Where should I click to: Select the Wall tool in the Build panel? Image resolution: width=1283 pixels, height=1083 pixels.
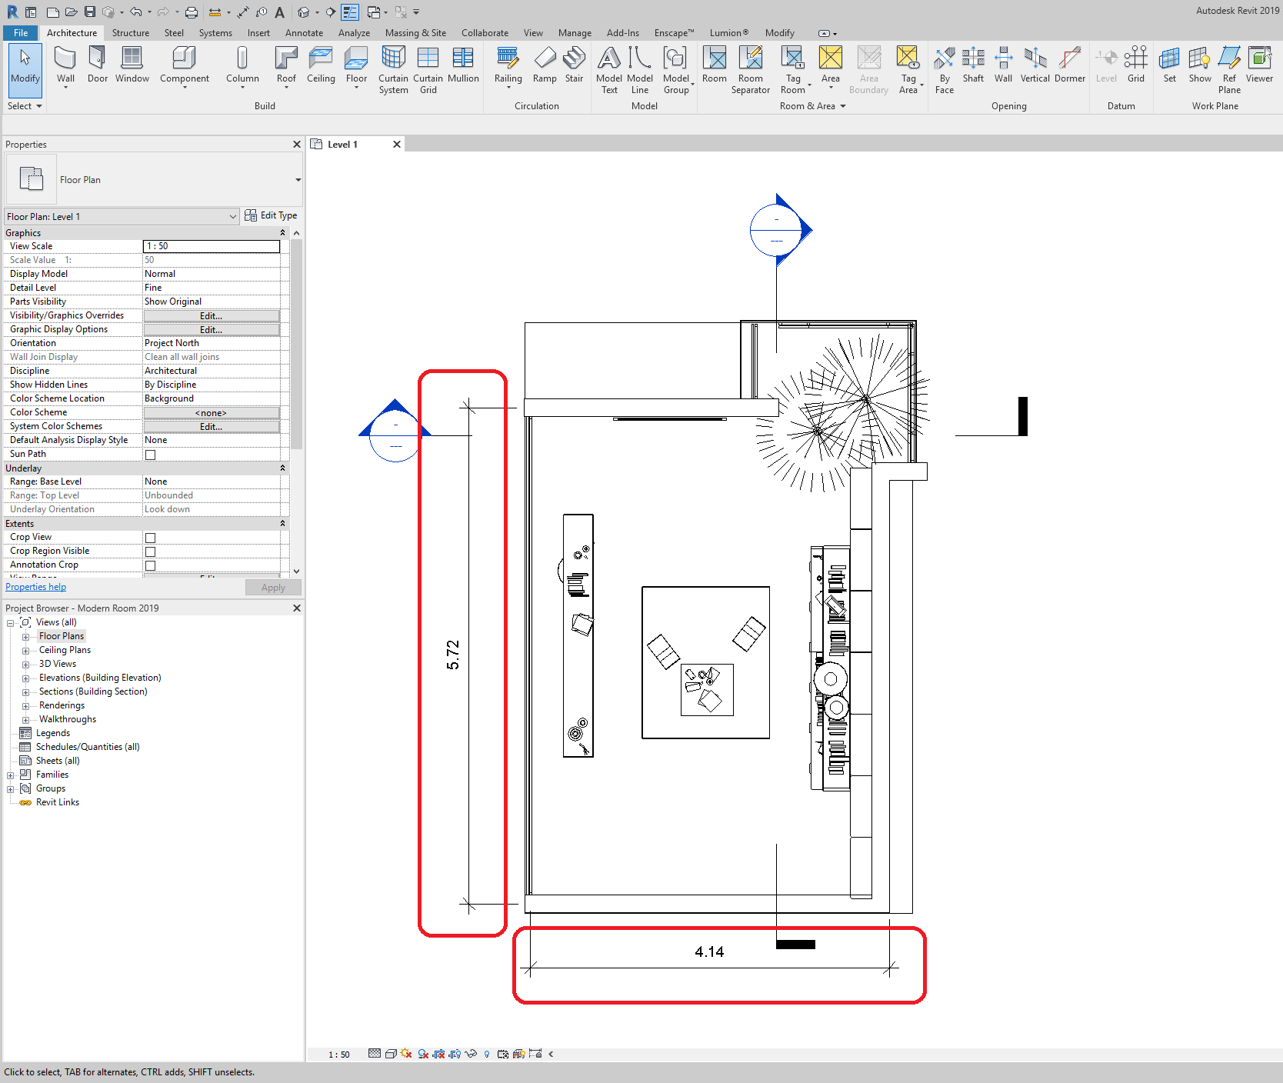[65, 65]
